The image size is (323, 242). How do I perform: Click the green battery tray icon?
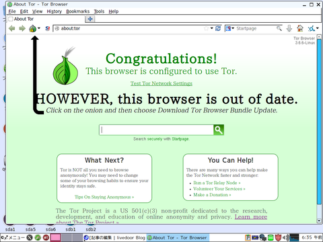click(271, 237)
